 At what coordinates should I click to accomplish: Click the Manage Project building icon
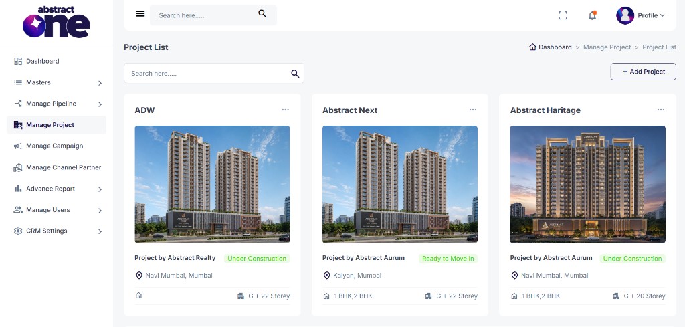coord(18,125)
